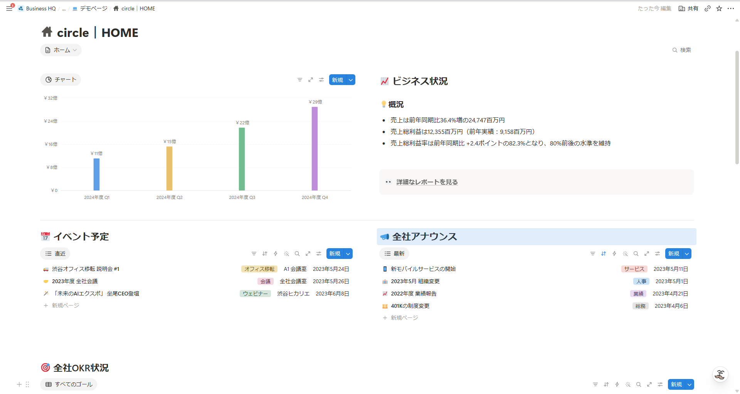The image size is (740, 394).
Task: Open the Notion AI assistant face button
Action: 720,374
